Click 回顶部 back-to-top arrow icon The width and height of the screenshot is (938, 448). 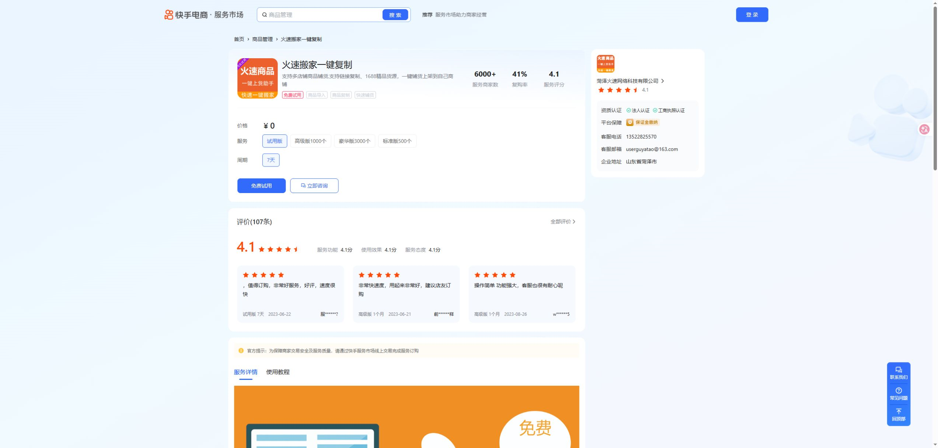click(x=898, y=412)
